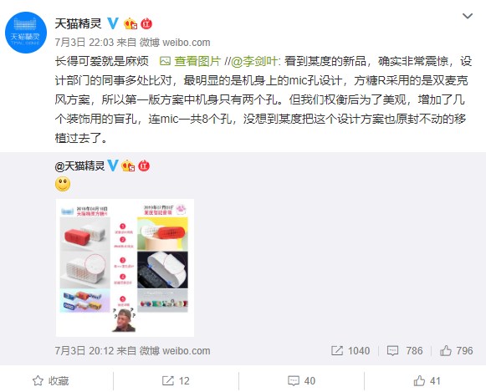
Task: Open the @李剑叶 user mention
Action: pos(253,61)
